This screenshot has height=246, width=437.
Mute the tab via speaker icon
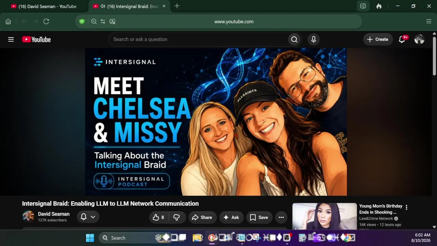coord(103,6)
